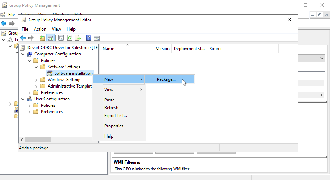Select the Software installation tree node

click(x=73, y=73)
